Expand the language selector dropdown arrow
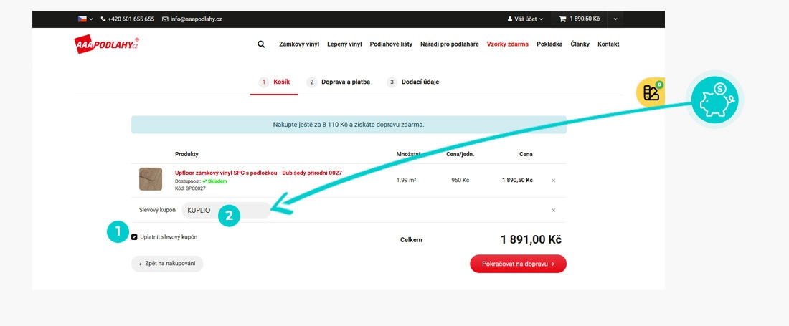The image size is (789, 326). (91, 19)
